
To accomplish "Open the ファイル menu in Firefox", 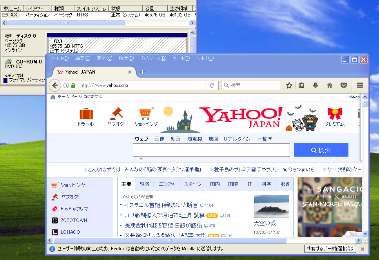I will 59,58.
